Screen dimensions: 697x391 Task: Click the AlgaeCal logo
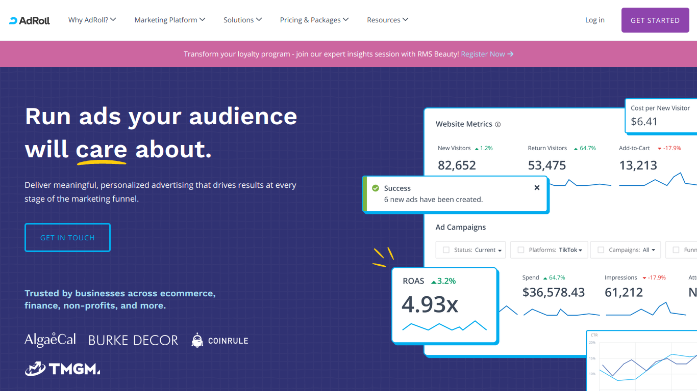tap(50, 340)
